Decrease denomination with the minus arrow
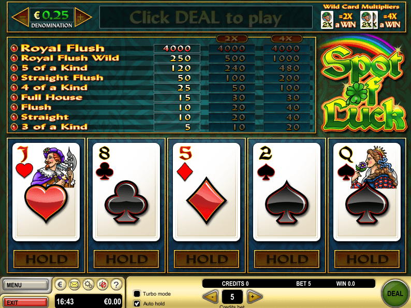411x308 pixels. [x=21, y=17]
